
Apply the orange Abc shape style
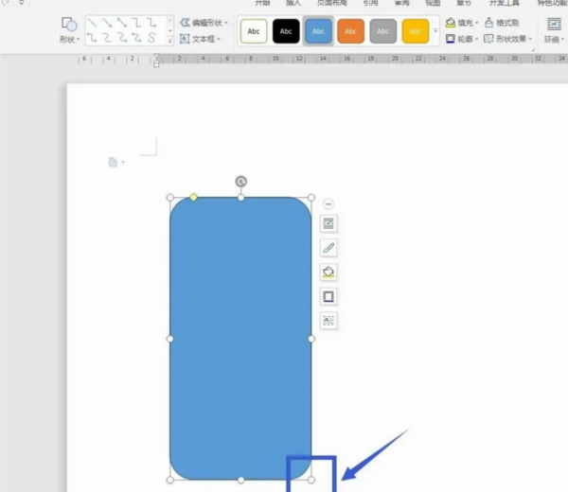tap(350, 31)
